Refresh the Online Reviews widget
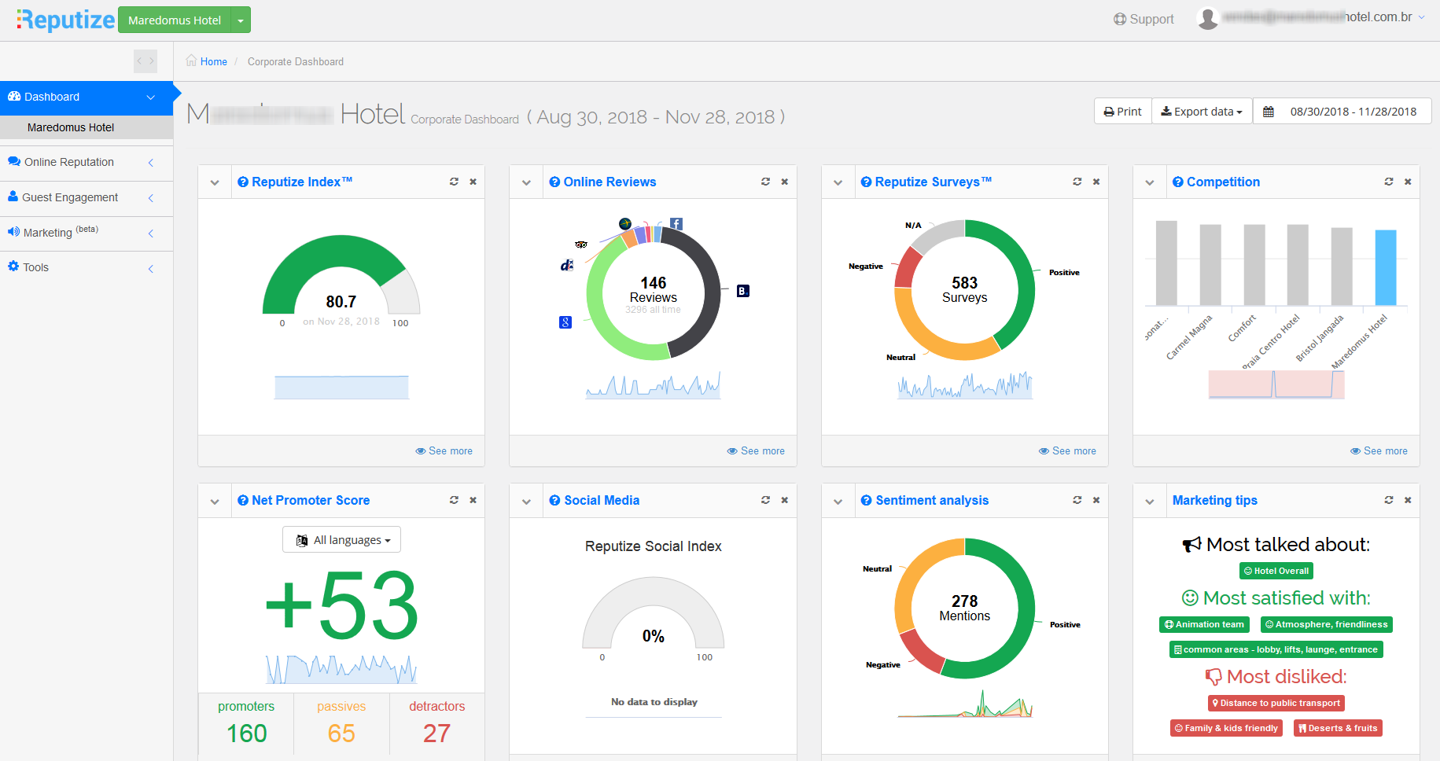The image size is (1440, 761). (765, 182)
